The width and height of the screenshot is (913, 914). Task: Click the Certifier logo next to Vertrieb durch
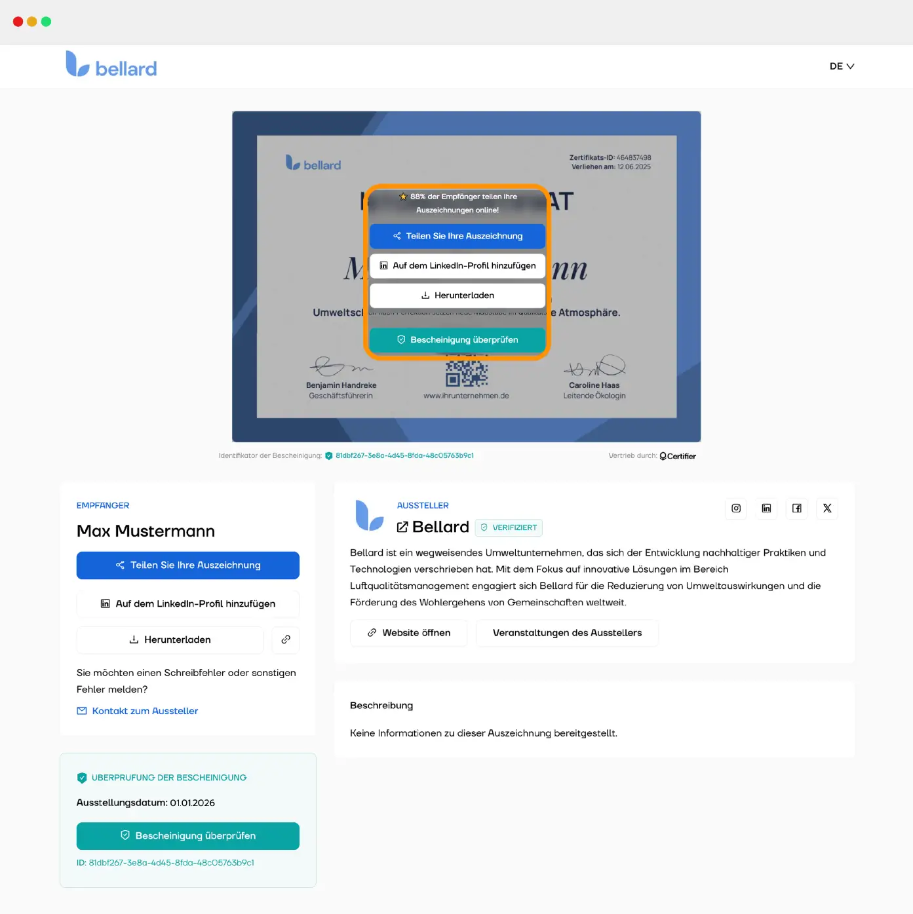coord(678,455)
